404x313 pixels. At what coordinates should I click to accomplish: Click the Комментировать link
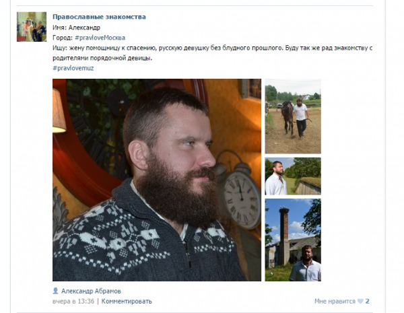(x=127, y=301)
